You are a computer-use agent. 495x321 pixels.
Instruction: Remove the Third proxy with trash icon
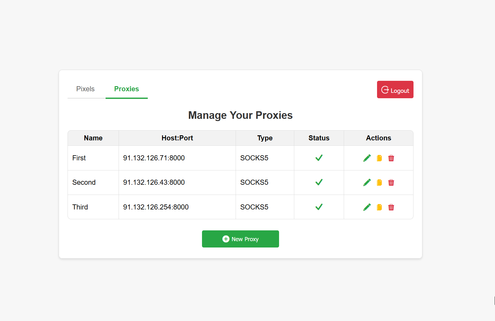[x=391, y=207]
